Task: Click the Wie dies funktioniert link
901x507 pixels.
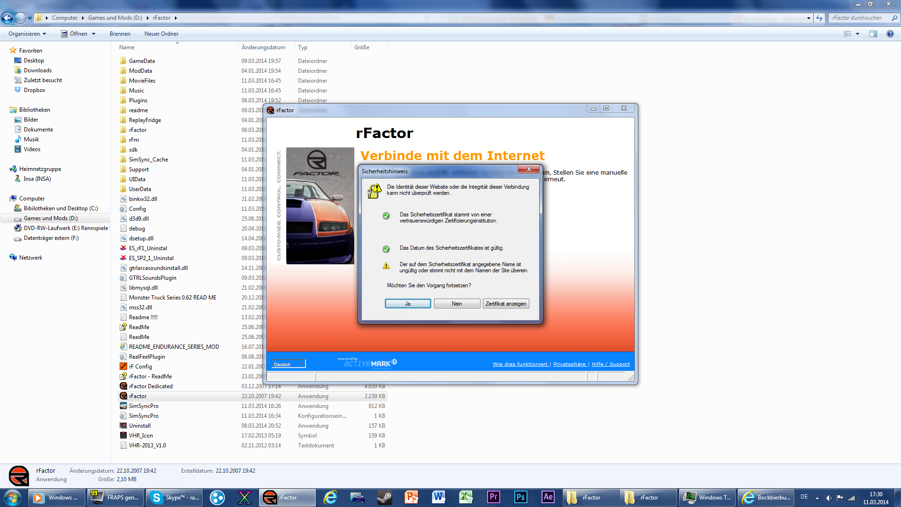Action: click(x=520, y=364)
